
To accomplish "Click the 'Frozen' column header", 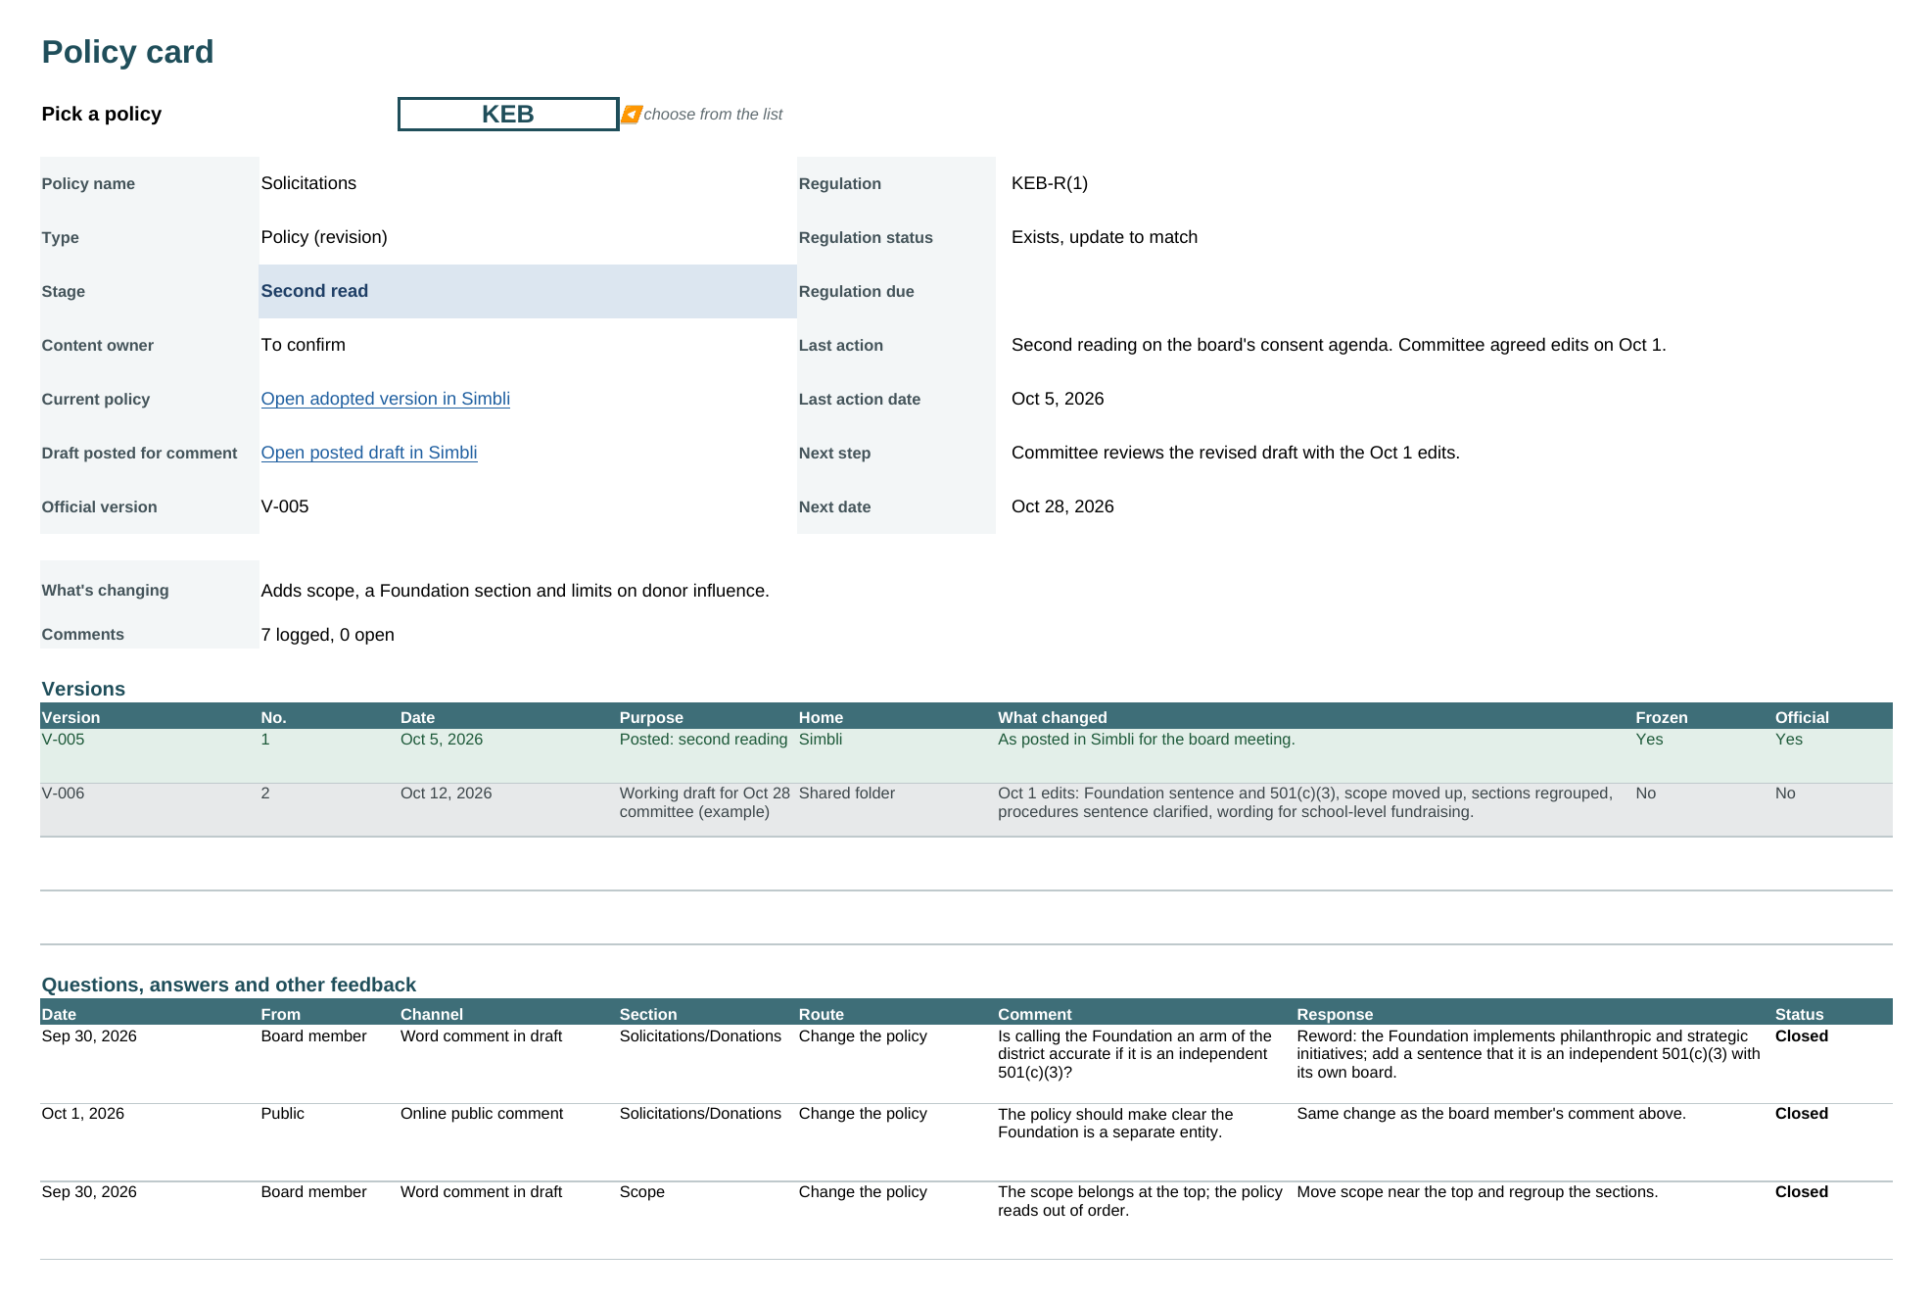I will click(x=1661, y=717).
